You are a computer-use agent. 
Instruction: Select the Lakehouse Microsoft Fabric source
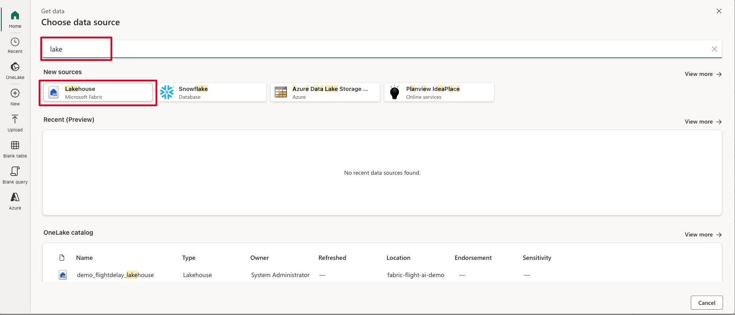[x=98, y=93]
